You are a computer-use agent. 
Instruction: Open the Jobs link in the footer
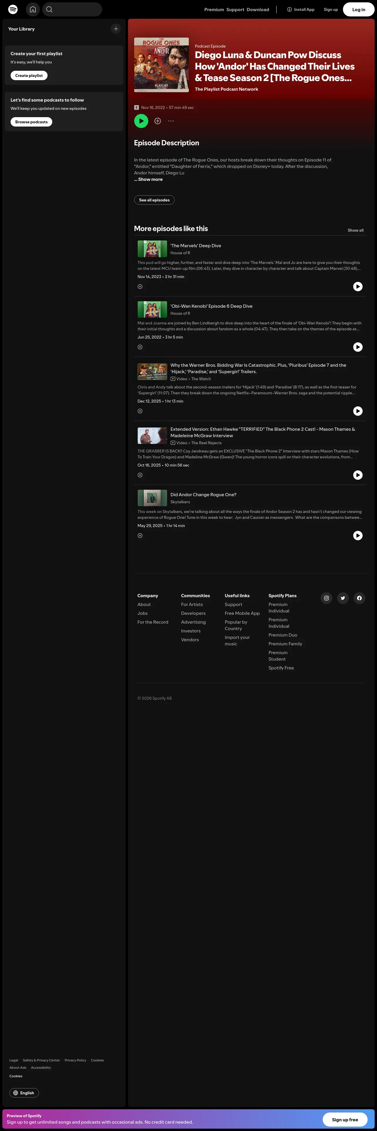point(143,613)
